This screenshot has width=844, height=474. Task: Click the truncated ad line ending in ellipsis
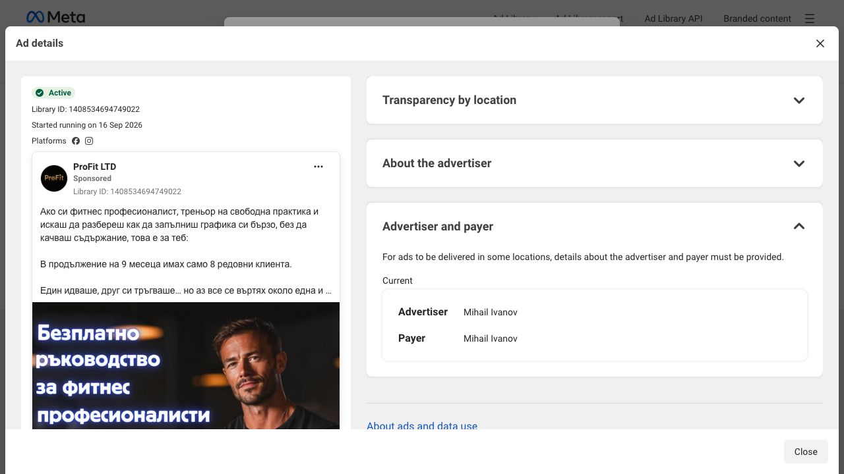tap(186, 290)
